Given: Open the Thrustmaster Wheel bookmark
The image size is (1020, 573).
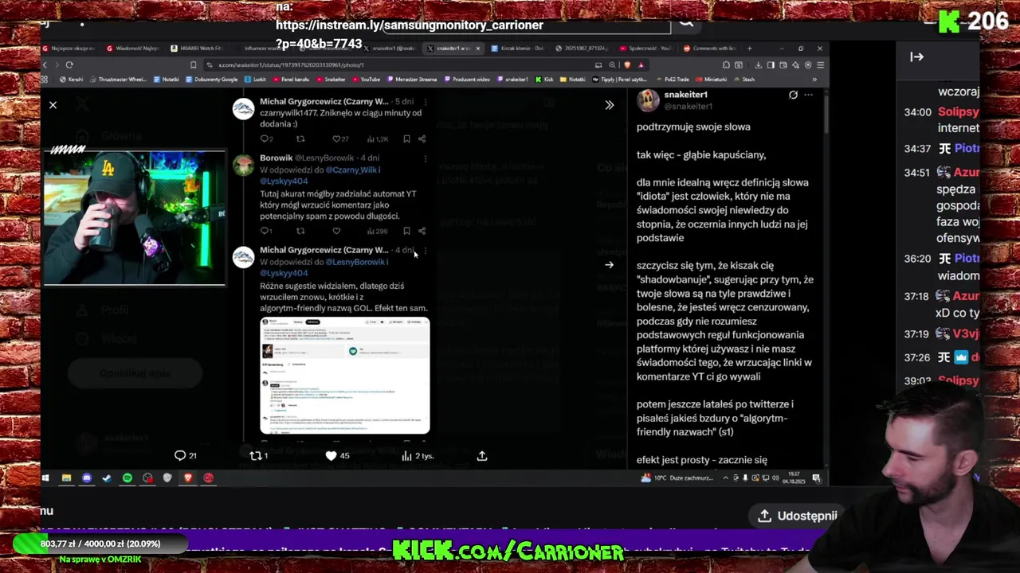Looking at the screenshot, I should (x=118, y=80).
